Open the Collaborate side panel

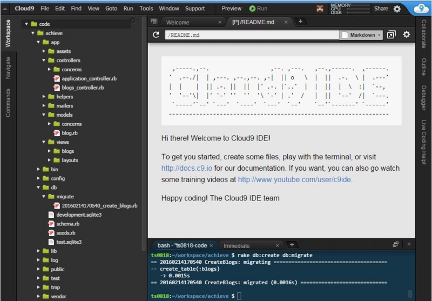click(x=424, y=34)
